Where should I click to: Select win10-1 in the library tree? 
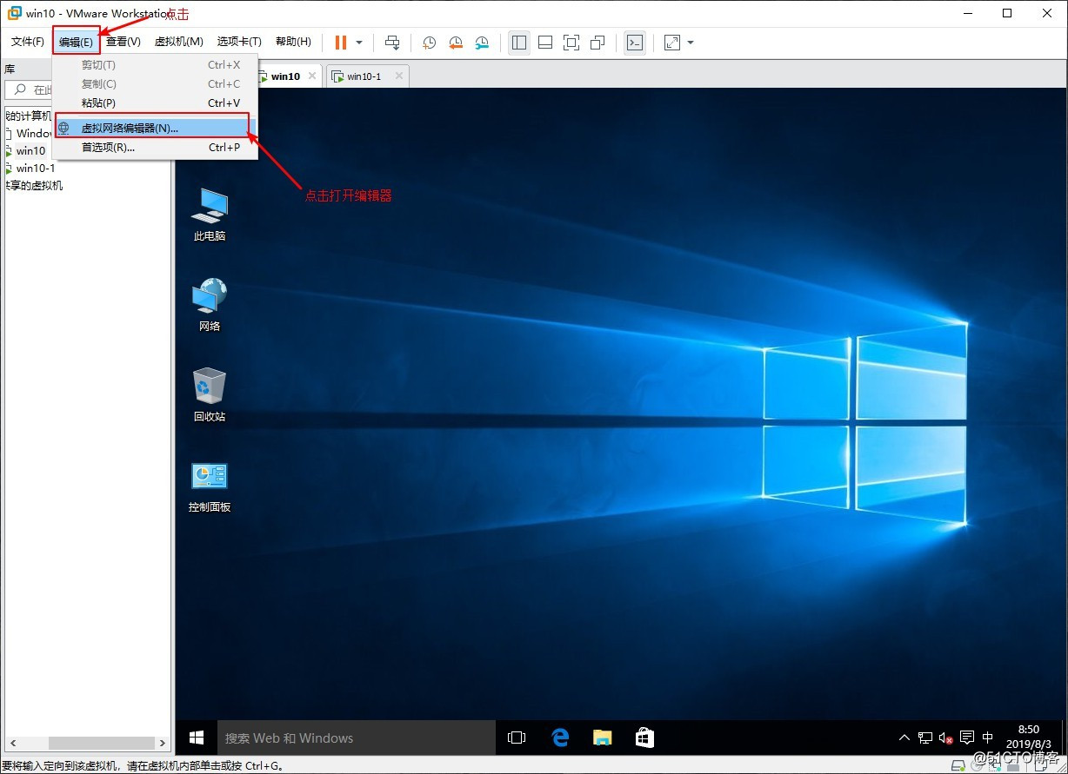[35, 168]
